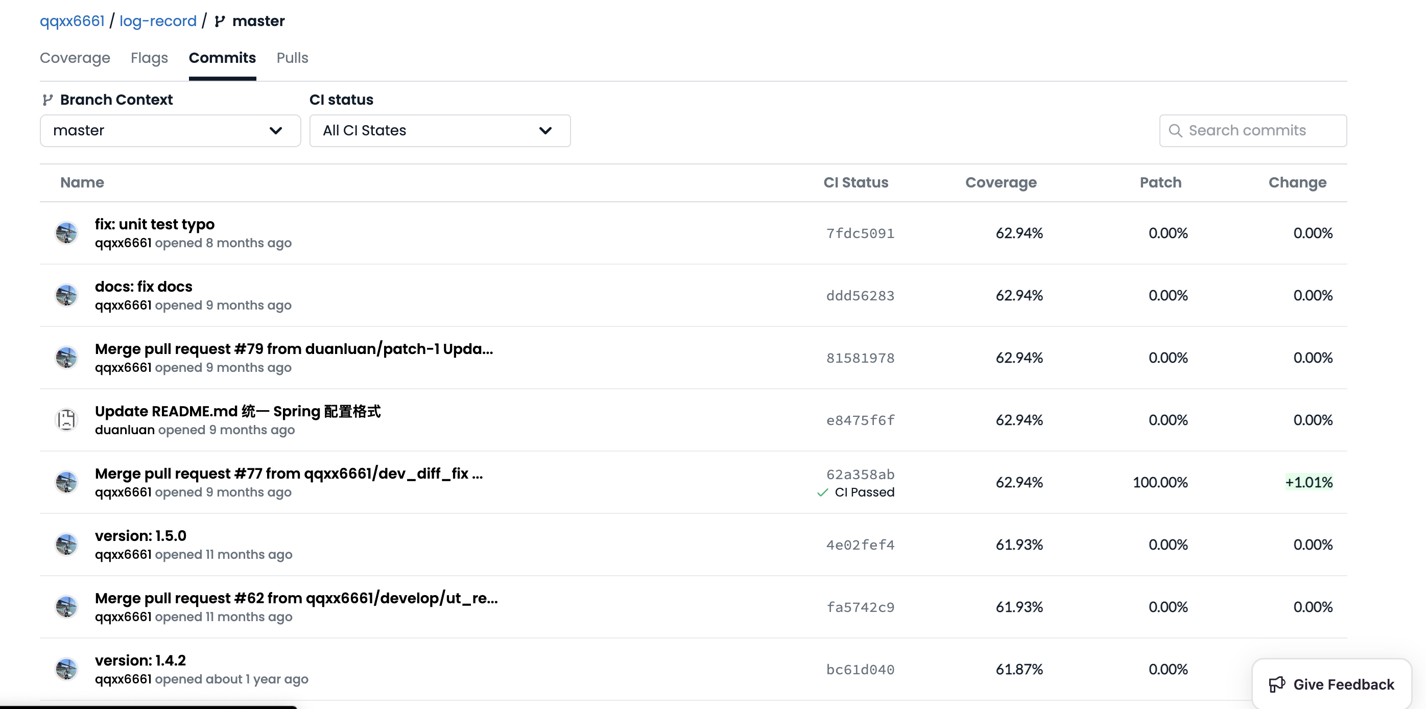
Task: Click the Branch Context label icon
Action: click(x=47, y=100)
